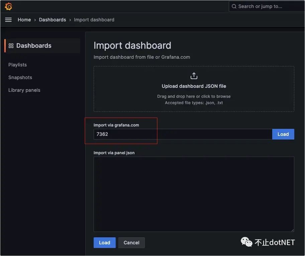Navigate to Snapshots in the sidebar
The height and width of the screenshot is (256, 305).
point(20,77)
